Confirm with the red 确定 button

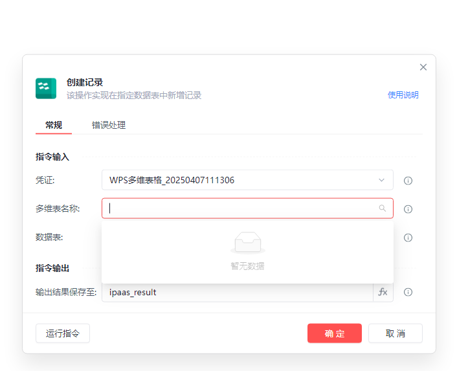334,333
